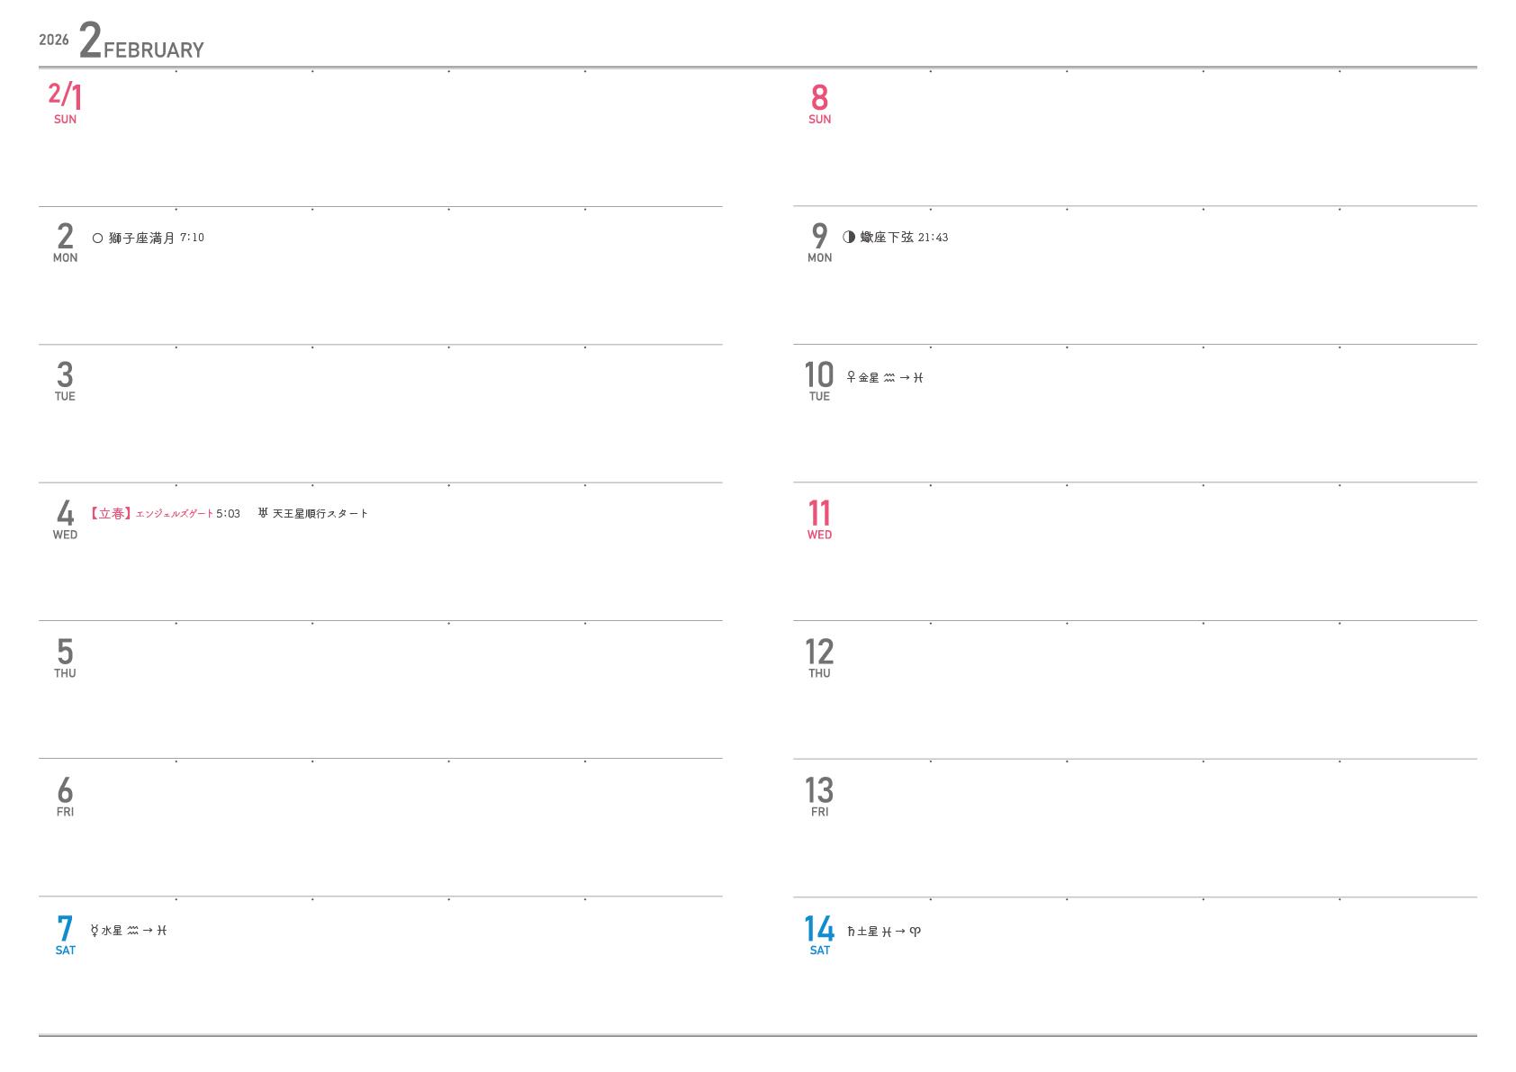Select the red date 11 WED
Viewport: 1516px width, 1072px height.
[x=819, y=519]
